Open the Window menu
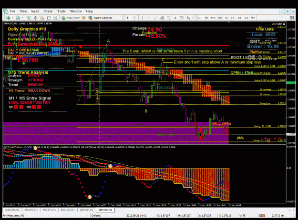 [76, 11]
